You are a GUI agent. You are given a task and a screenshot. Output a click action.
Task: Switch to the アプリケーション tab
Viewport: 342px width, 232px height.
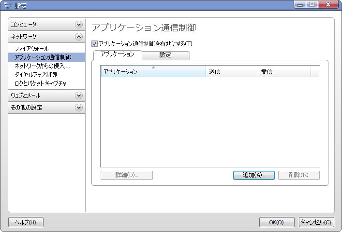(118, 54)
